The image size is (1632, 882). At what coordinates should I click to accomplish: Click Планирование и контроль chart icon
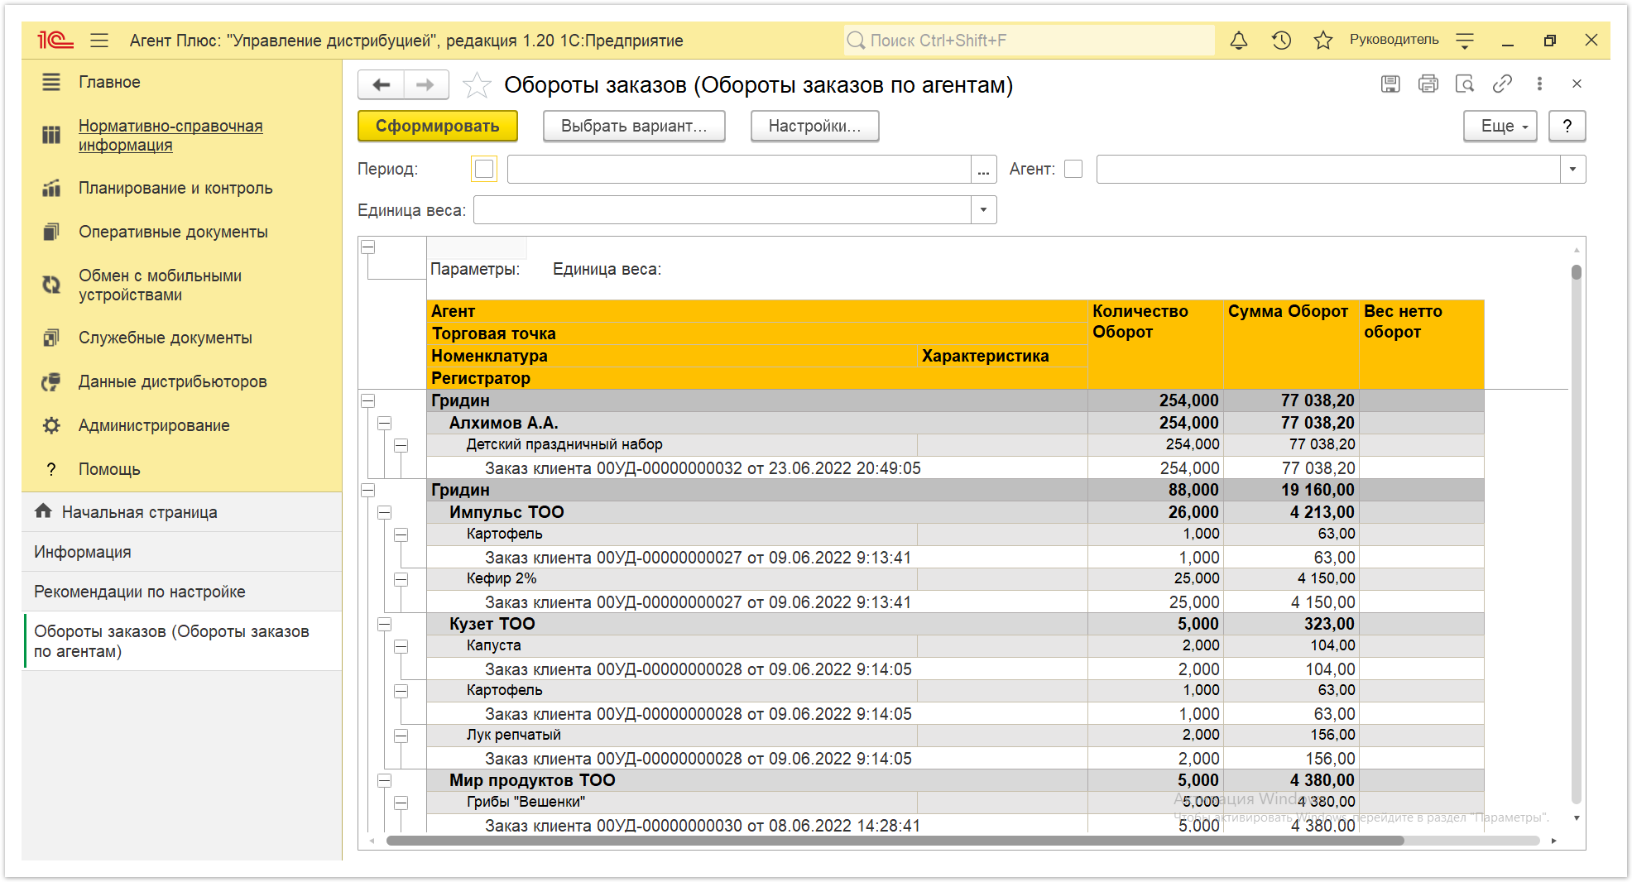click(x=51, y=188)
